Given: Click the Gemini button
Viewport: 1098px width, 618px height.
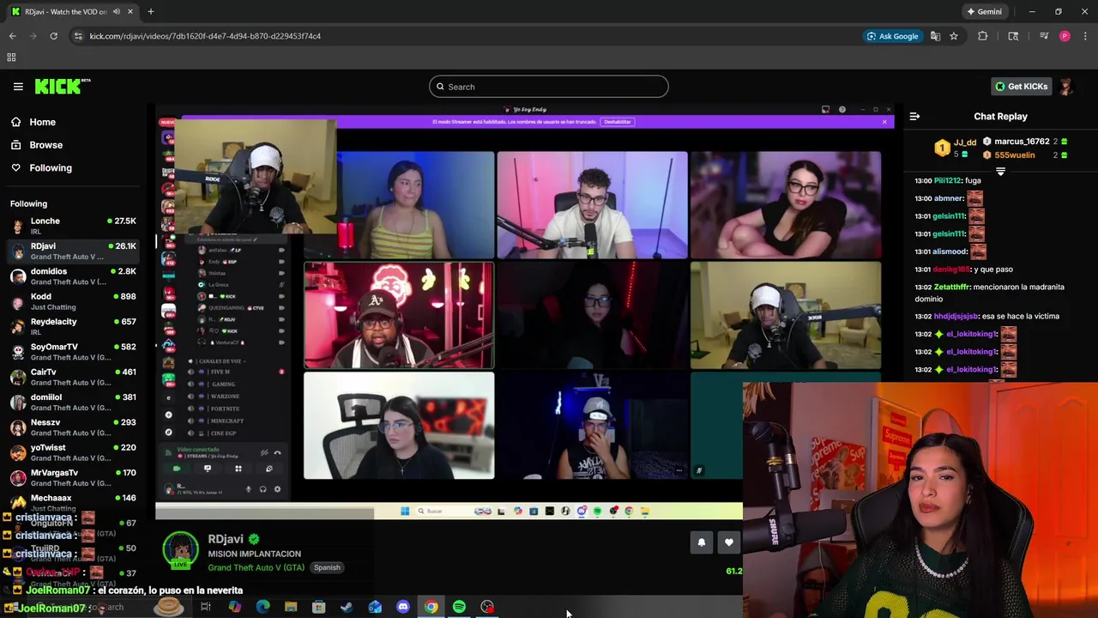Looking at the screenshot, I should click(984, 12).
